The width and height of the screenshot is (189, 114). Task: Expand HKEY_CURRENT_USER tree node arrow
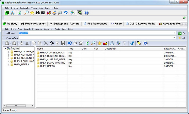(x=9, y=58)
